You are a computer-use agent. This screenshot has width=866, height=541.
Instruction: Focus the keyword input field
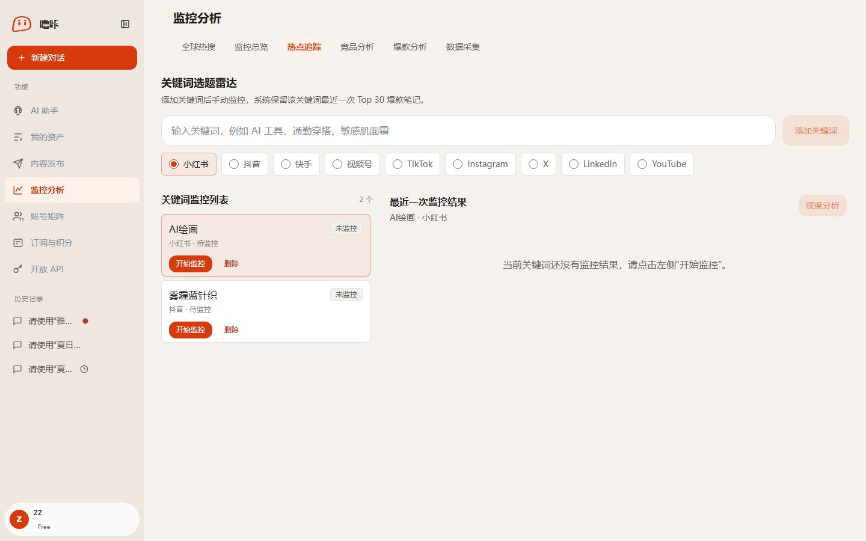[468, 130]
